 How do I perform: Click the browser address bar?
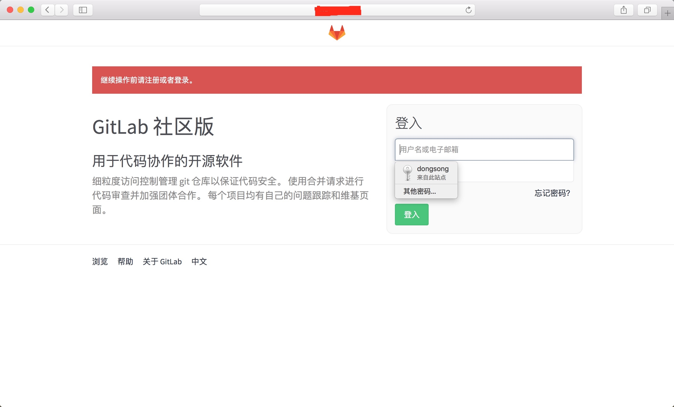[274, 10]
